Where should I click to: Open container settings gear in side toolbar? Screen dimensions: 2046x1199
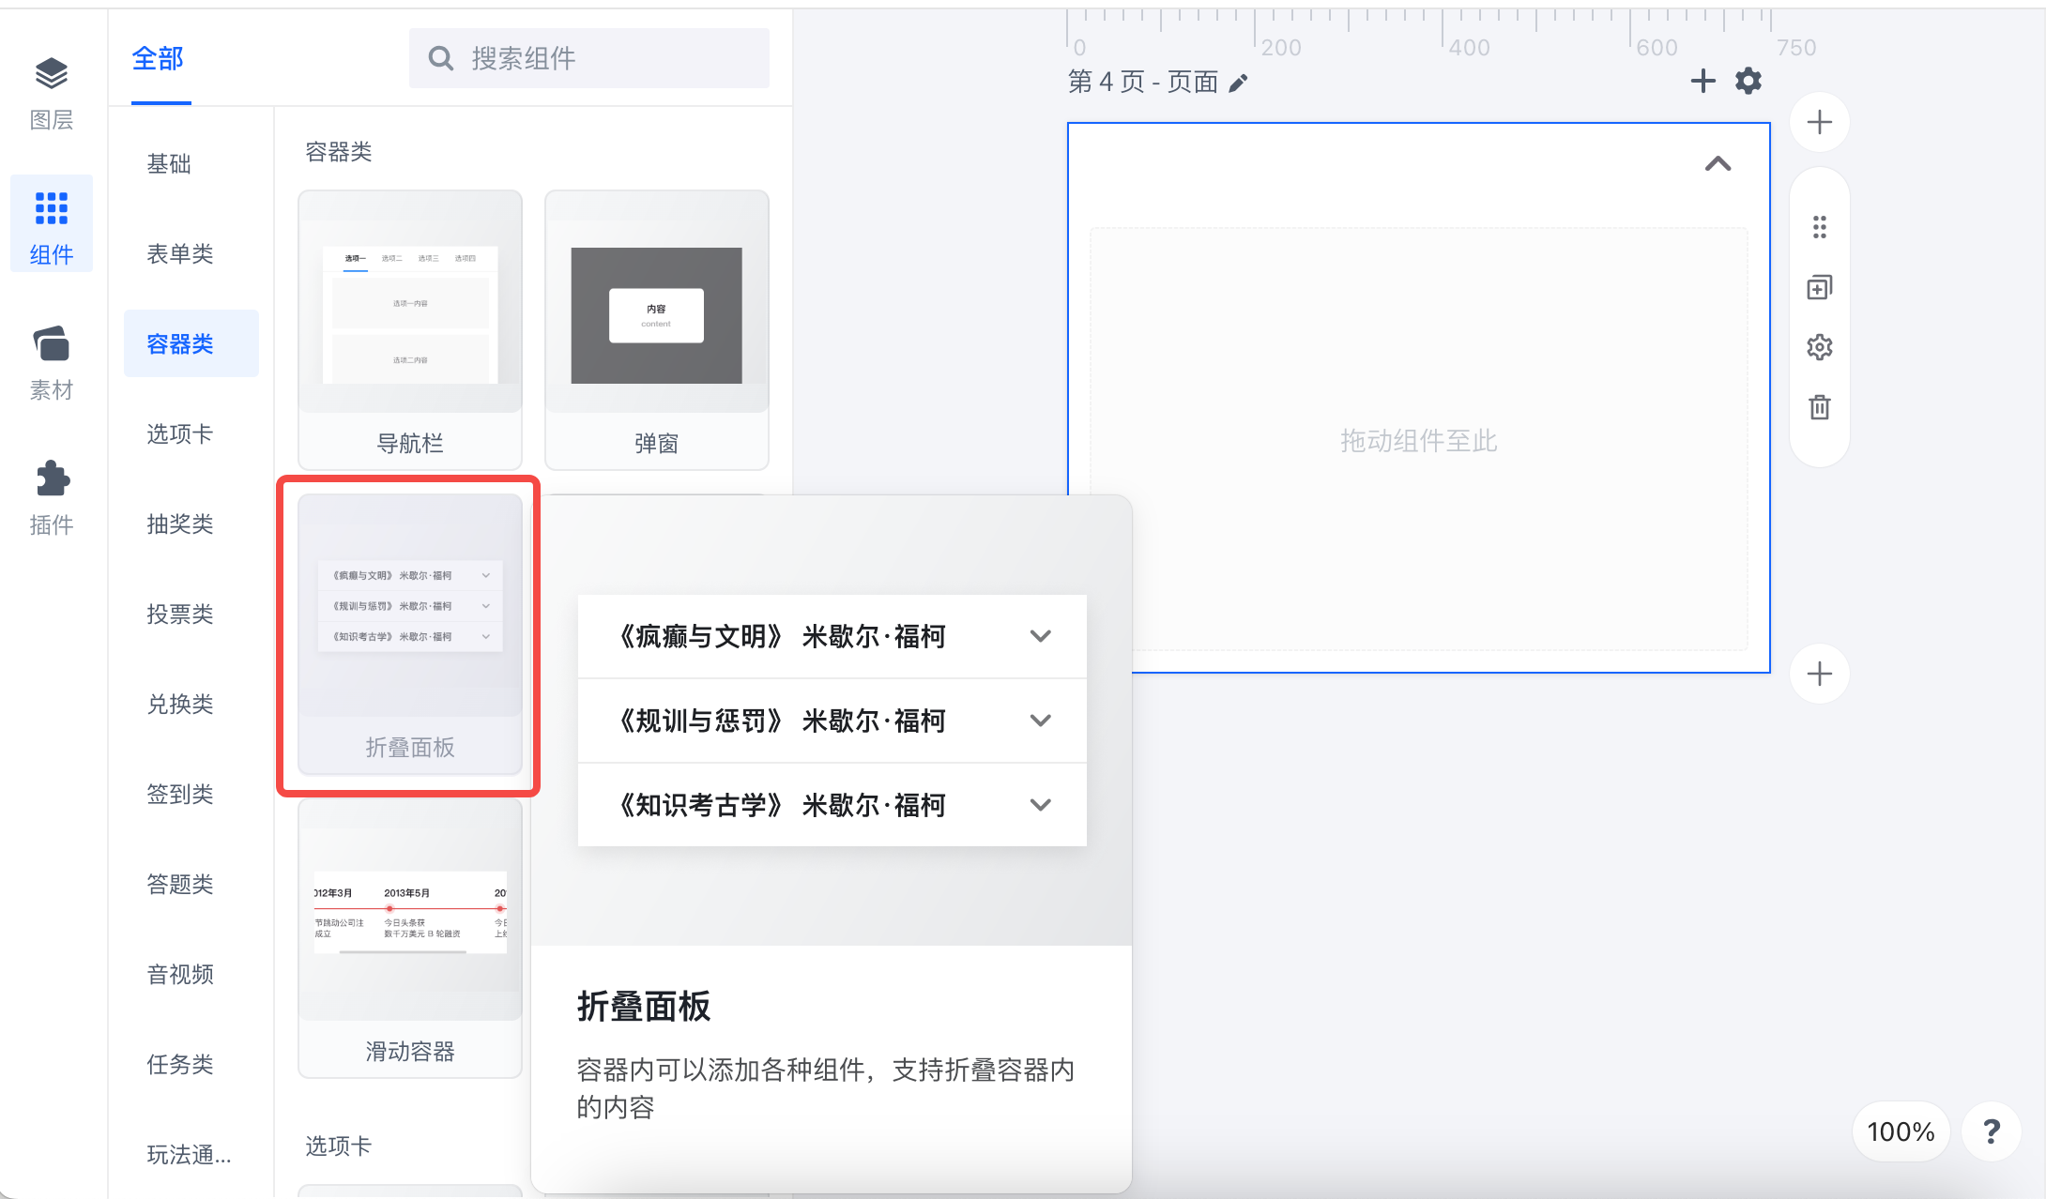point(1819,347)
